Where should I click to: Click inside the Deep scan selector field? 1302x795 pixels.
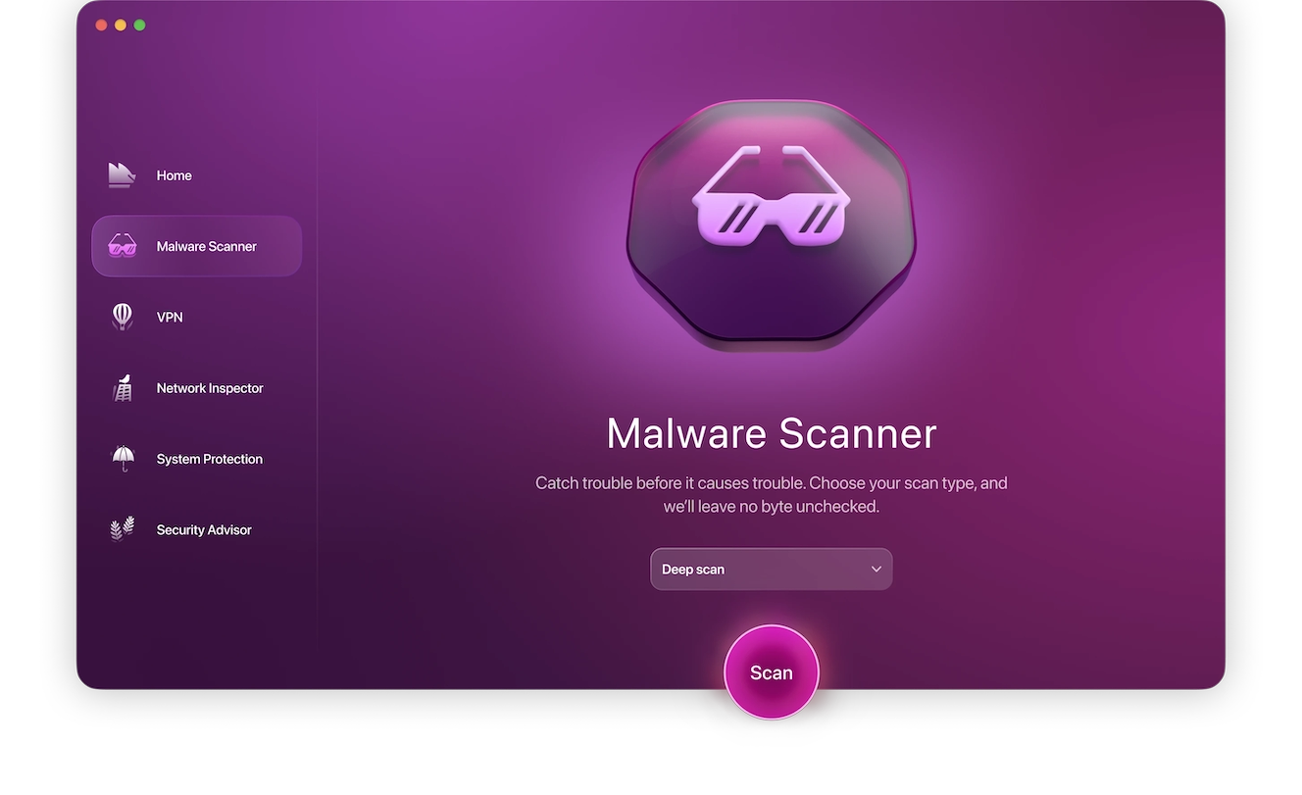(745, 569)
